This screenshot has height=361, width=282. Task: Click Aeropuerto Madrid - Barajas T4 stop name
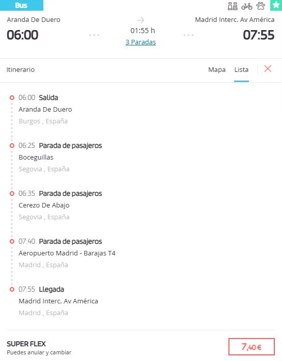pyautogui.click(x=67, y=253)
